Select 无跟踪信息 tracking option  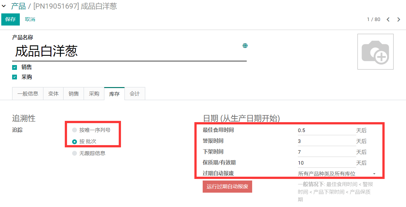click(x=75, y=153)
